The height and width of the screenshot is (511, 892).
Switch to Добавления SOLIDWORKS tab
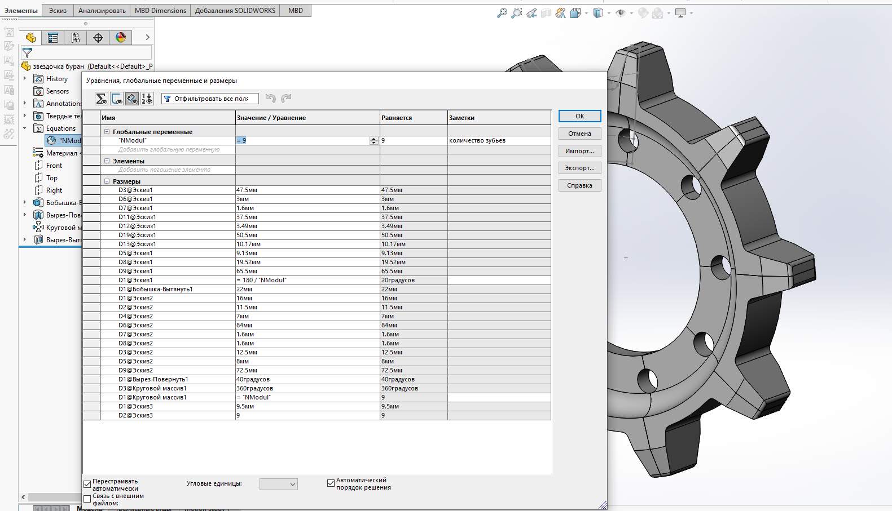235,11
